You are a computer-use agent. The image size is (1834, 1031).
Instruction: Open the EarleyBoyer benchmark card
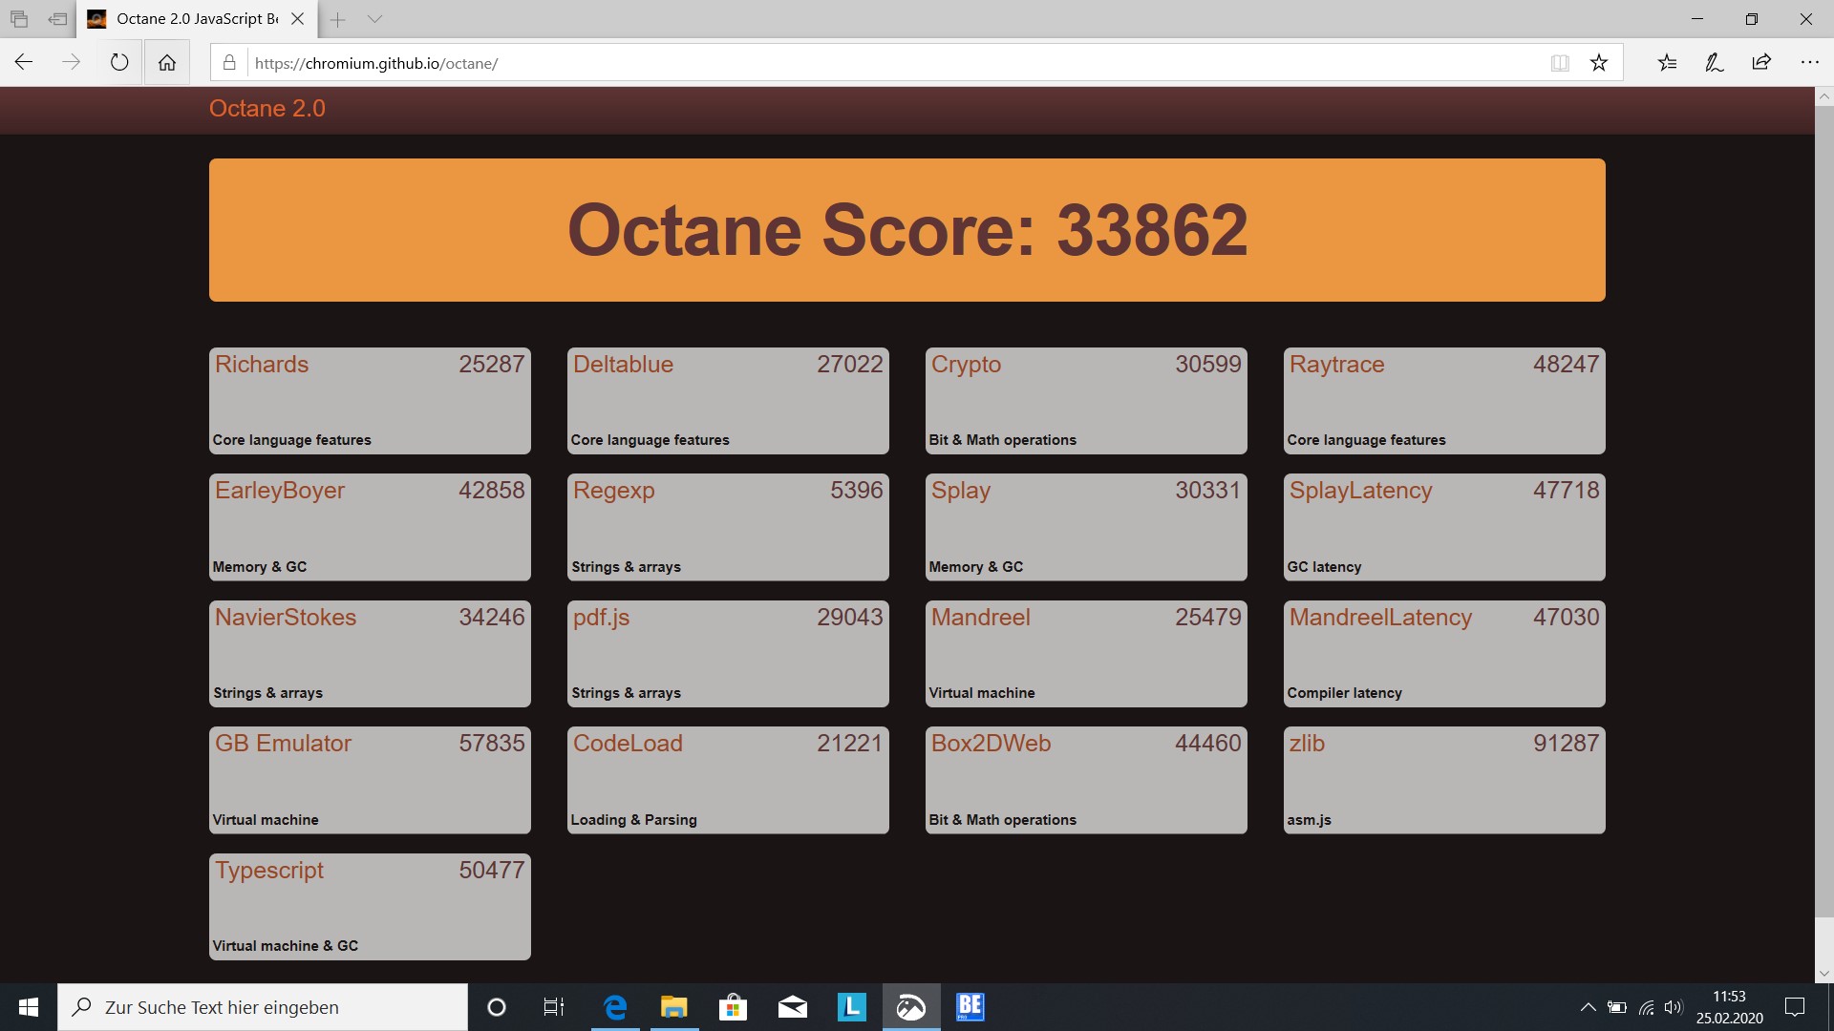click(370, 527)
